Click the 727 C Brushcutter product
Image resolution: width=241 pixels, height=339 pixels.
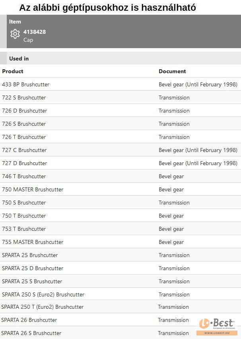(24, 150)
